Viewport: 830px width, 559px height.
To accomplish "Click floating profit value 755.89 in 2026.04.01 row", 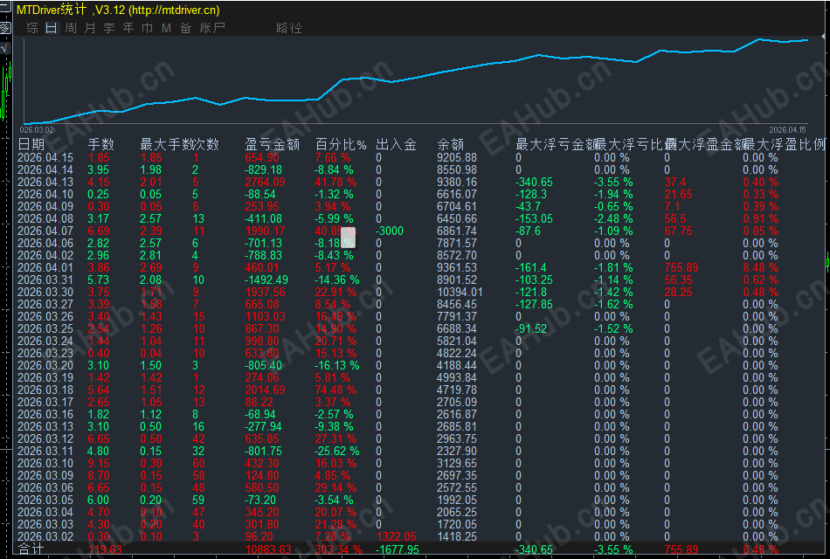I will [x=681, y=268].
